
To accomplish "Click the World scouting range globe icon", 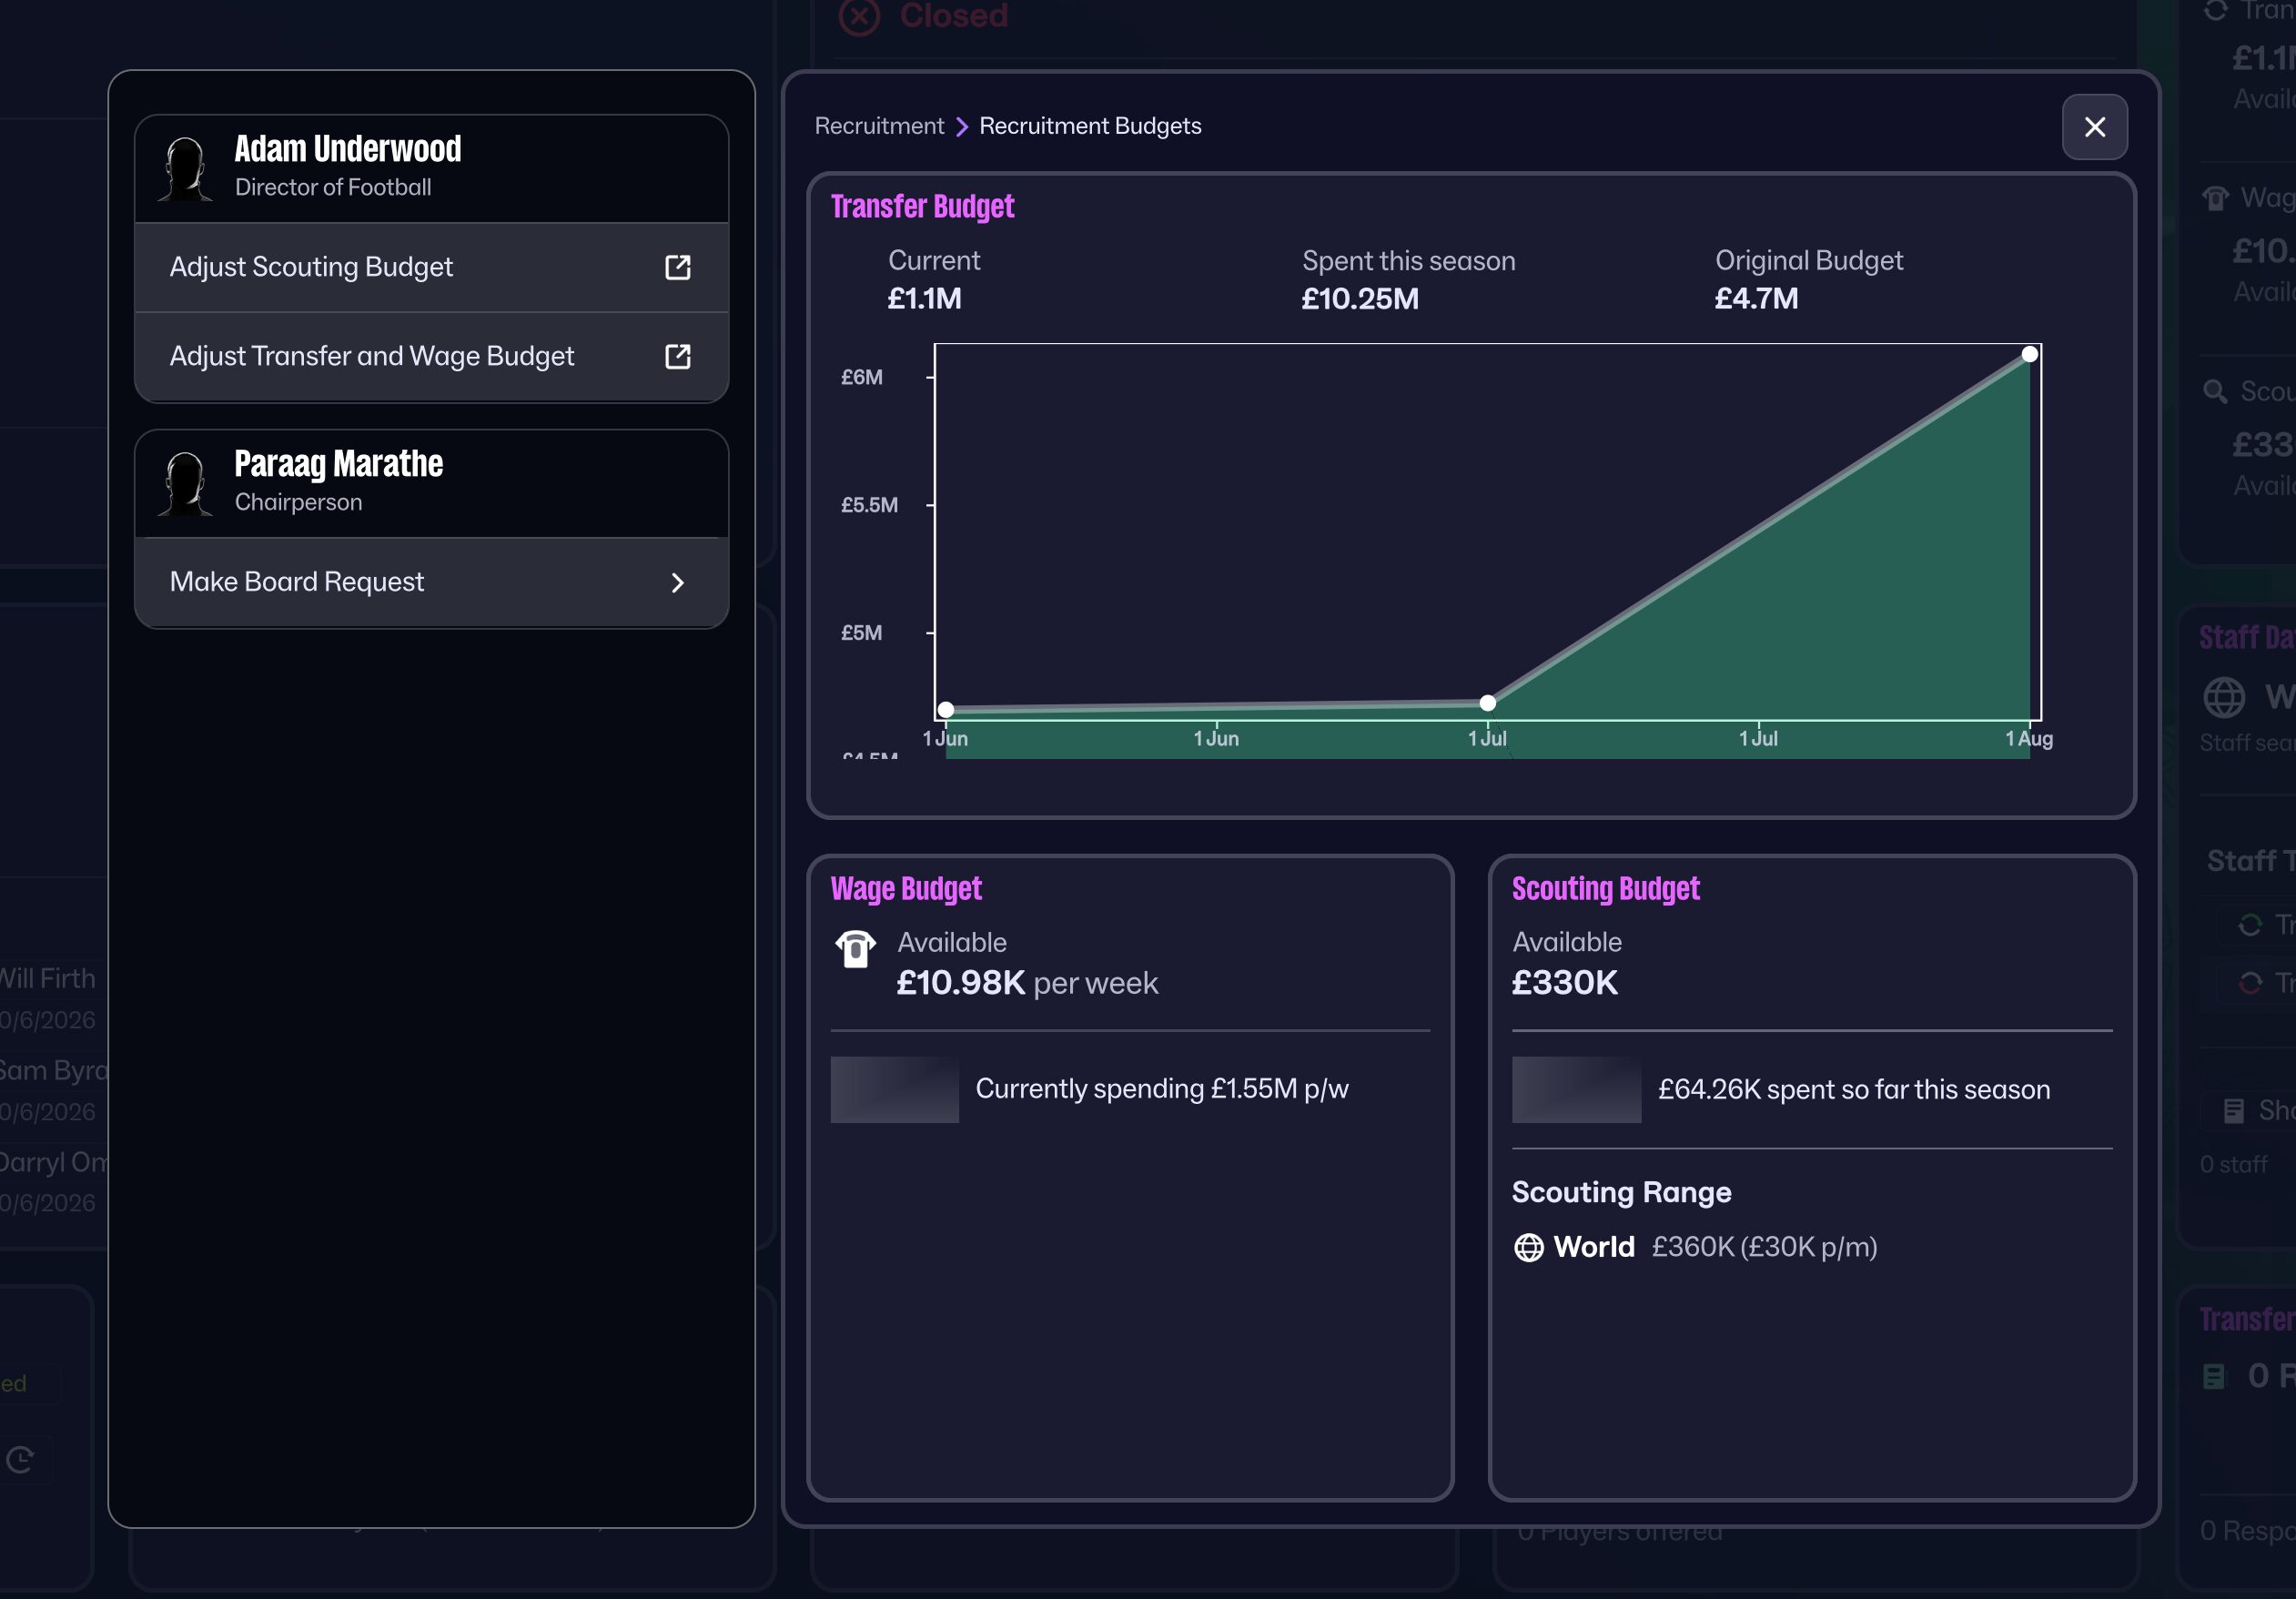I will coord(1528,1247).
